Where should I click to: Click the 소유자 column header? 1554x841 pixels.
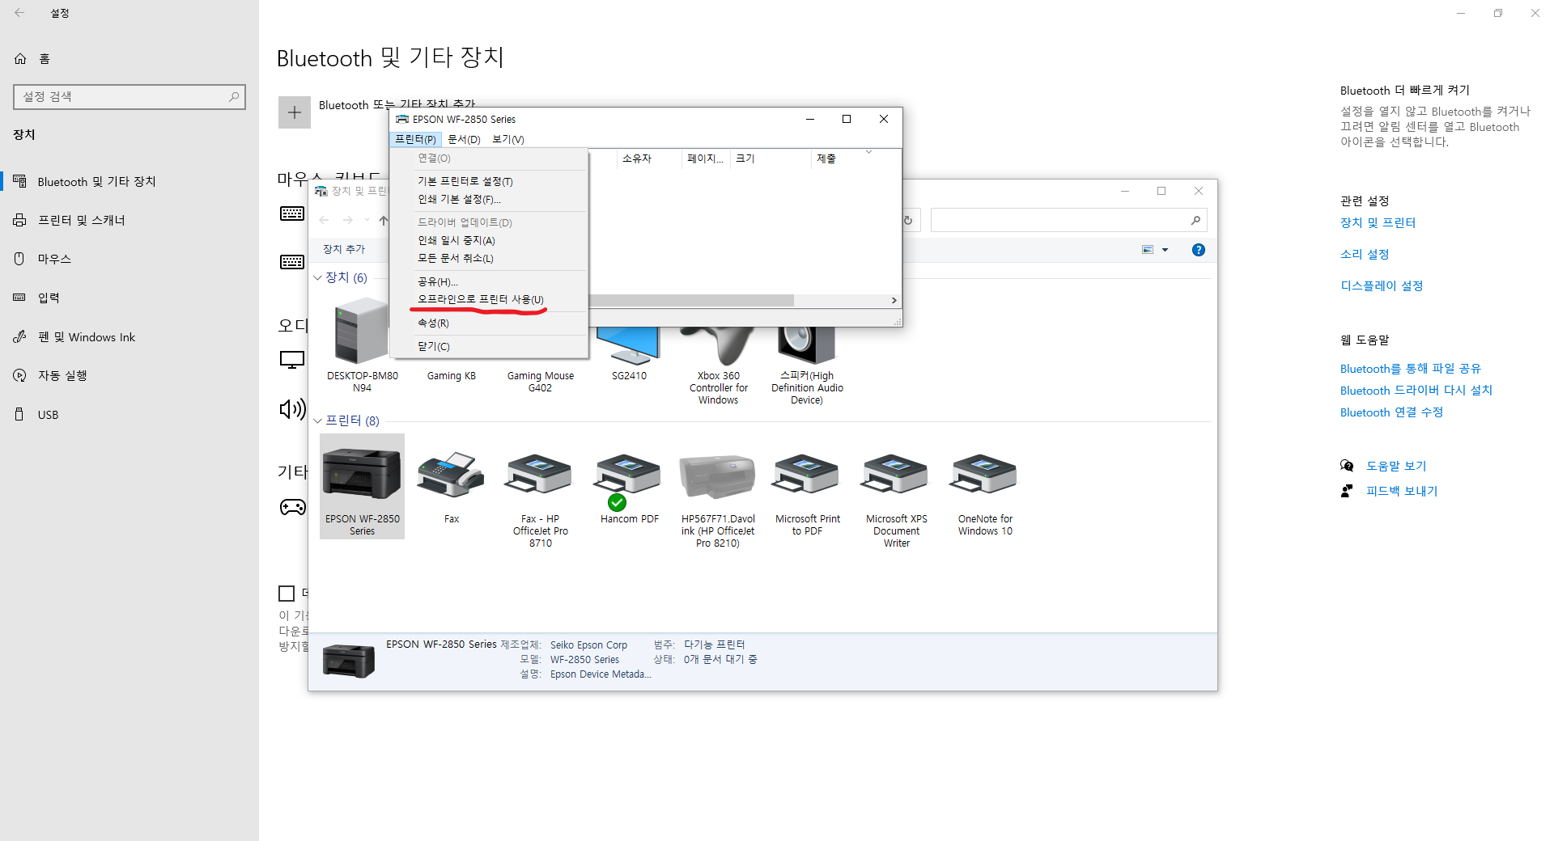point(647,158)
